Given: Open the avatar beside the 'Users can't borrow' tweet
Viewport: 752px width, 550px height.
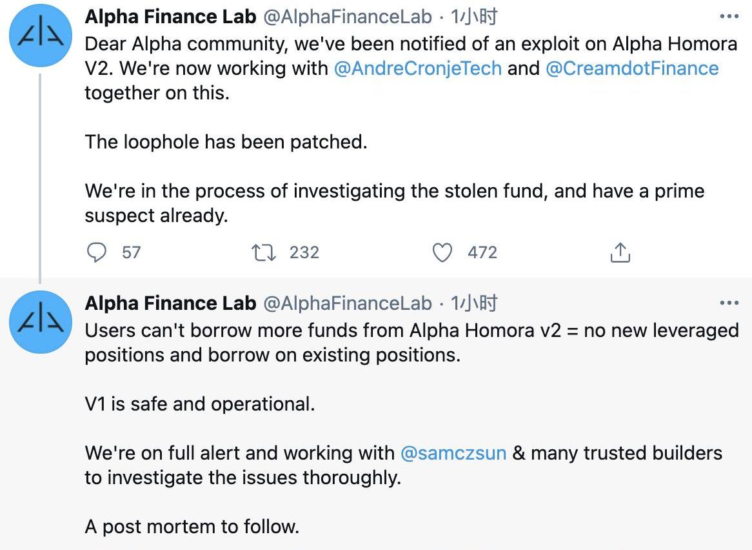Looking at the screenshot, I should pyautogui.click(x=41, y=321).
